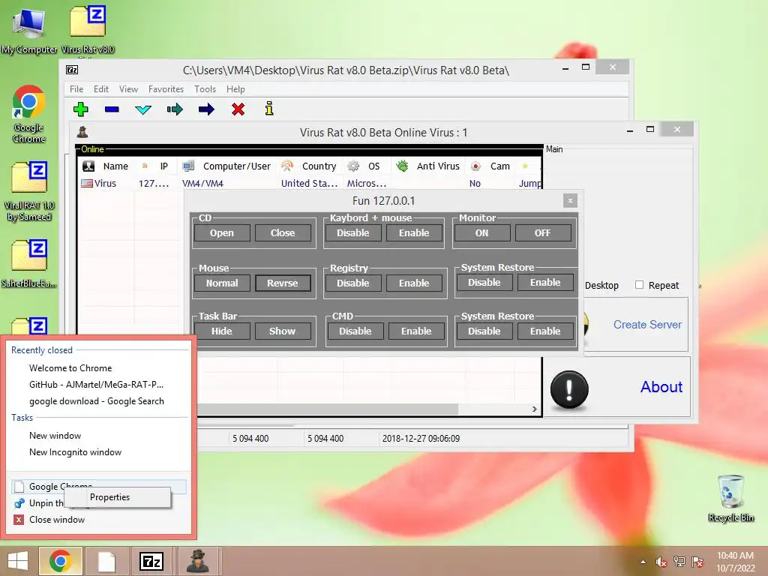The image size is (768, 576).
Task: Click the Virus Rat window title spy icon
Action: pyautogui.click(x=82, y=132)
